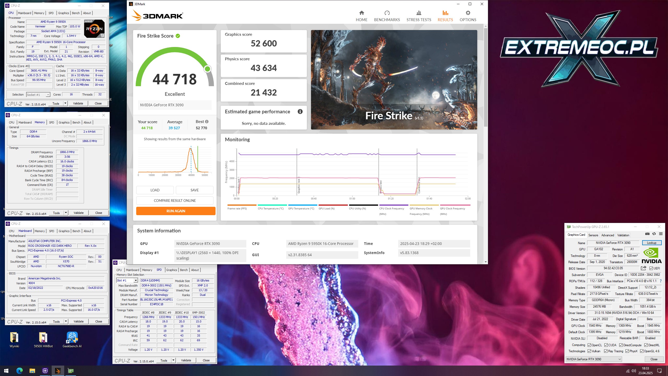Toggle the CUDA checkbox

[x=606, y=345]
